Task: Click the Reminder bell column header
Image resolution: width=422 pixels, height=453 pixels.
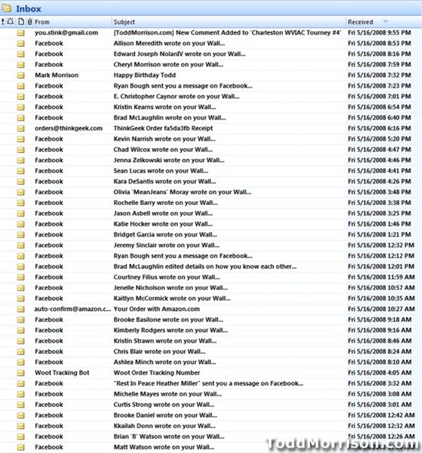Action: point(11,21)
